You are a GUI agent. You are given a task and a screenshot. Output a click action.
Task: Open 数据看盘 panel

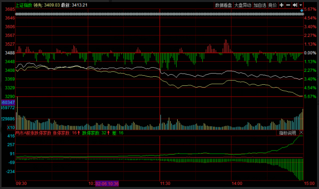click(223, 5)
